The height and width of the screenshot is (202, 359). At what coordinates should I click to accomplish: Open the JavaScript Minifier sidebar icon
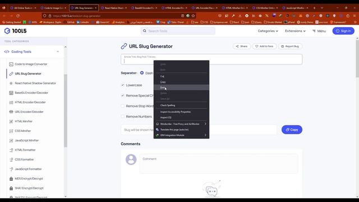coord(11,140)
